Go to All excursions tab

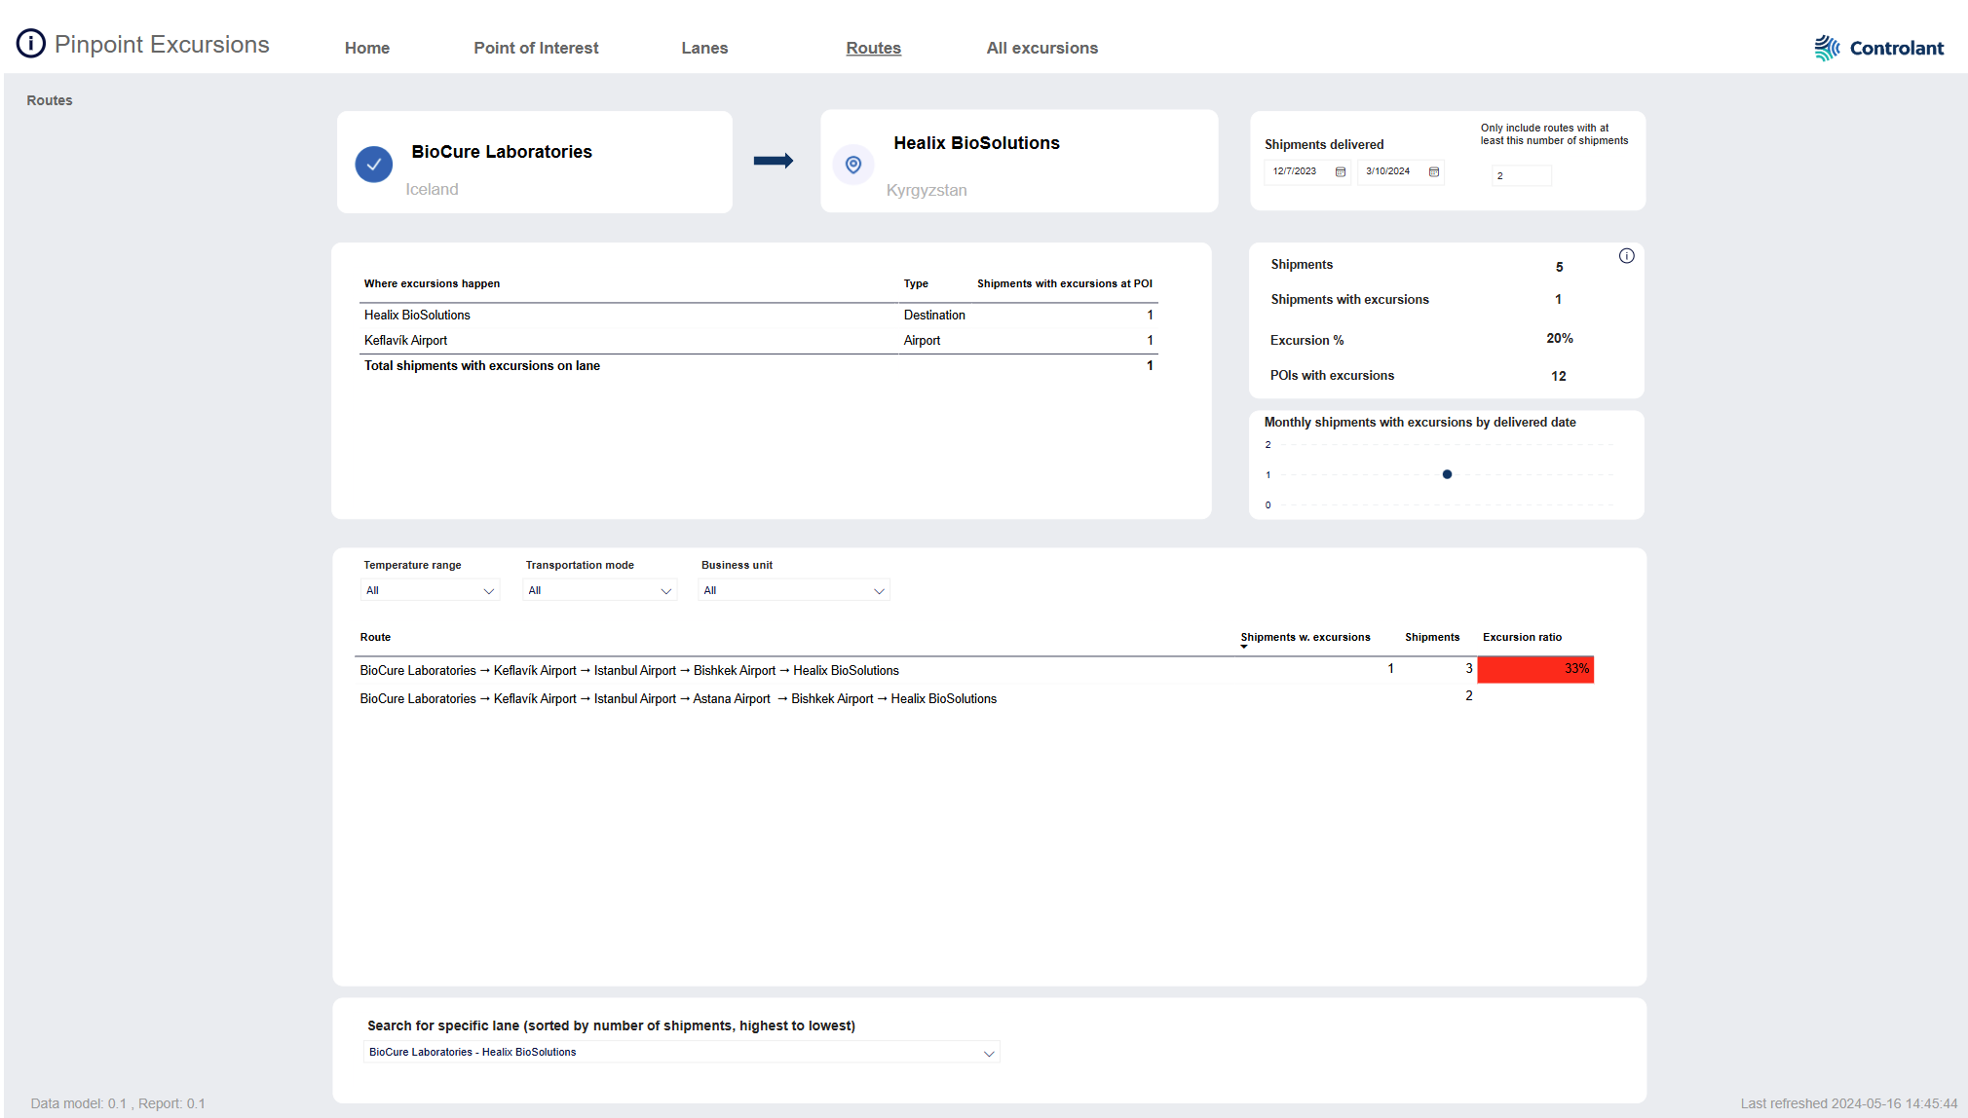(1042, 48)
